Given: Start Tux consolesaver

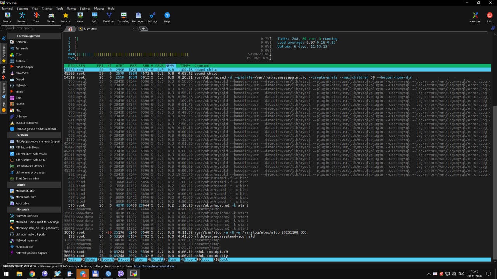Looking at the screenshot, I should click(x=27, y=122).
